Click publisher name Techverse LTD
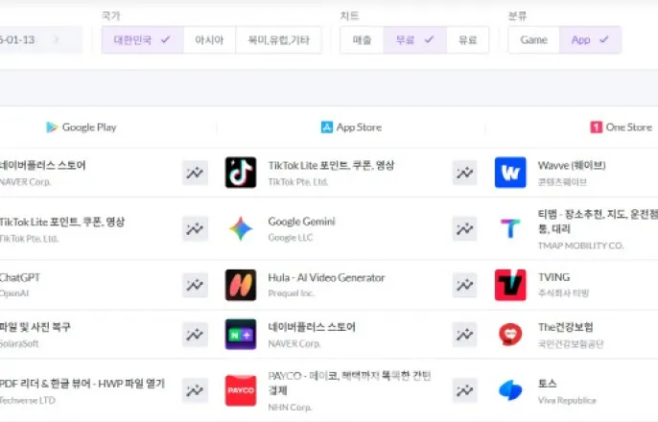This screenshot has height=422, width=658. click(27, 400)
